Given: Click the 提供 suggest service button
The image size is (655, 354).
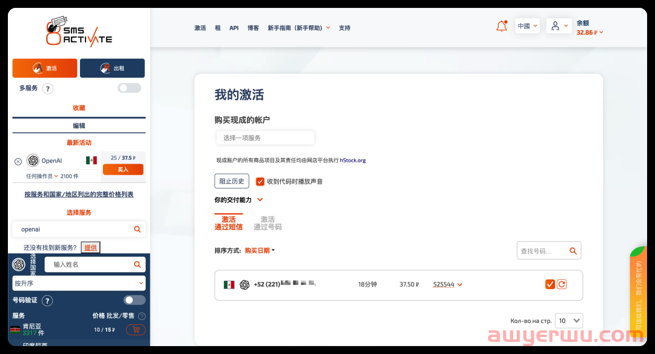Looking at the screenshot, I should (x=90, y=247).
